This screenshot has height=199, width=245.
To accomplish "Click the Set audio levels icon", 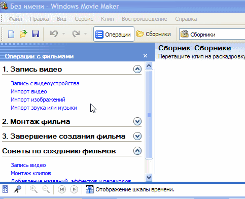I will (5, 189).
